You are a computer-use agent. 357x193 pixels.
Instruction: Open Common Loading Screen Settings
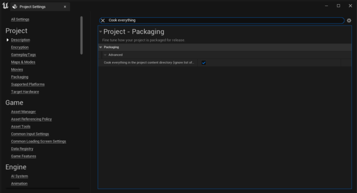click(38, 141)
